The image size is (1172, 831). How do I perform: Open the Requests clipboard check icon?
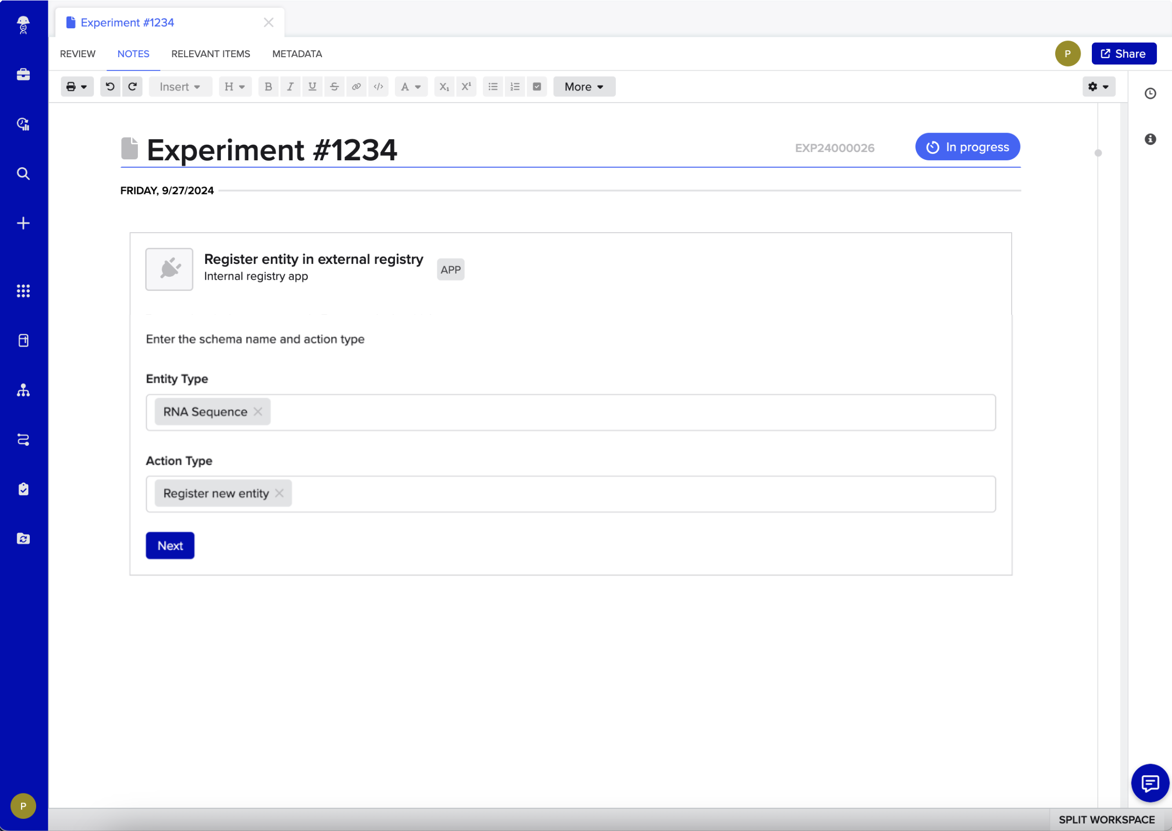pyautogui.click(x=23, y=489)
